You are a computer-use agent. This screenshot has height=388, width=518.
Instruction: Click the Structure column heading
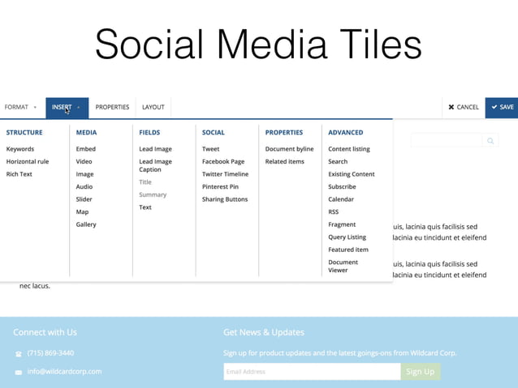click(24, 133)
